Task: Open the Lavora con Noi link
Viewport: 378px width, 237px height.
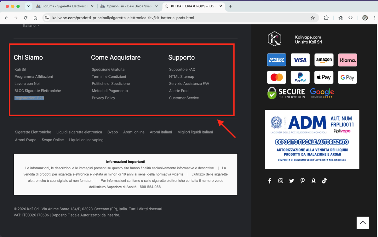Action: click(x=27, y=84)
